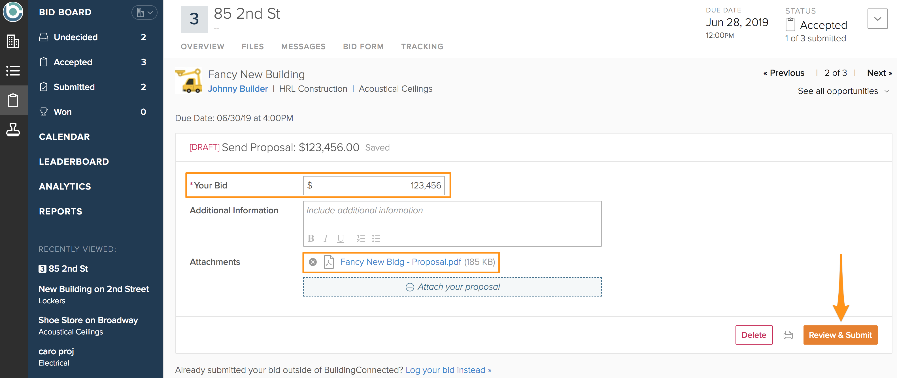Insert bulleted list in editor
This screenshot has width=897, height=378.
376,239
